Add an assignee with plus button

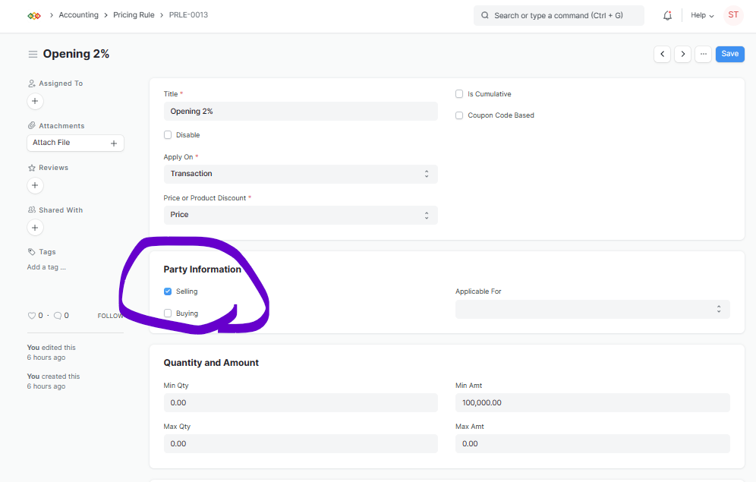coord(35,101)
